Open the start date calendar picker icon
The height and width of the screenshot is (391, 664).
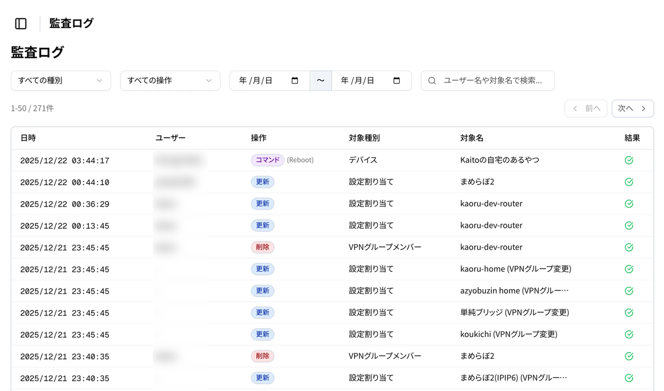pos(295,81)
